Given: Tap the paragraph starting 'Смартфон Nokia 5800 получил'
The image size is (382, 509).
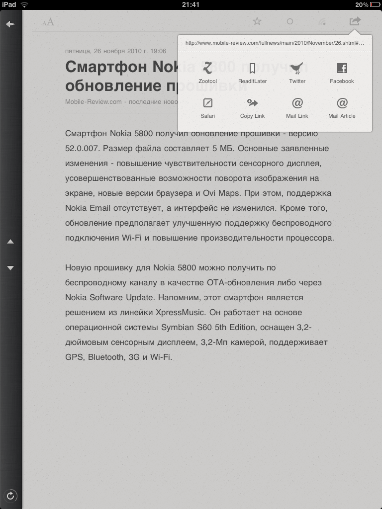Looking at the screenshot, I should 199,185.
